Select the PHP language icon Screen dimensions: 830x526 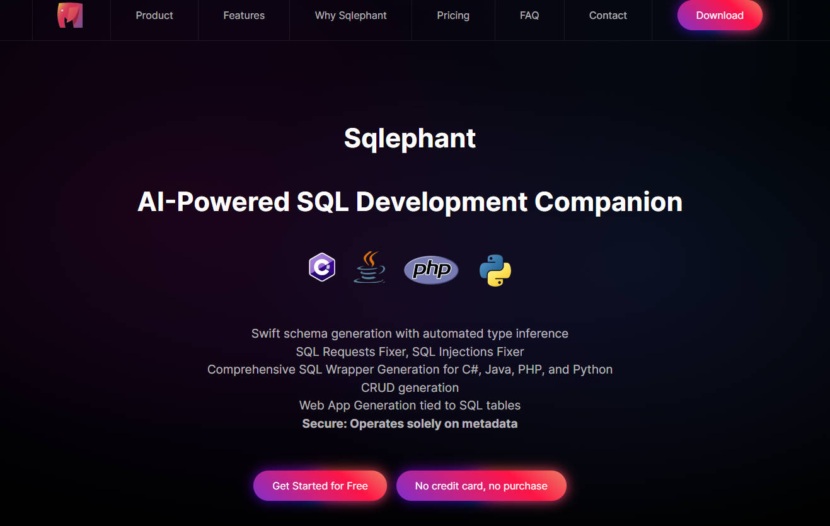pyautogui.click(x=431, y=270)
